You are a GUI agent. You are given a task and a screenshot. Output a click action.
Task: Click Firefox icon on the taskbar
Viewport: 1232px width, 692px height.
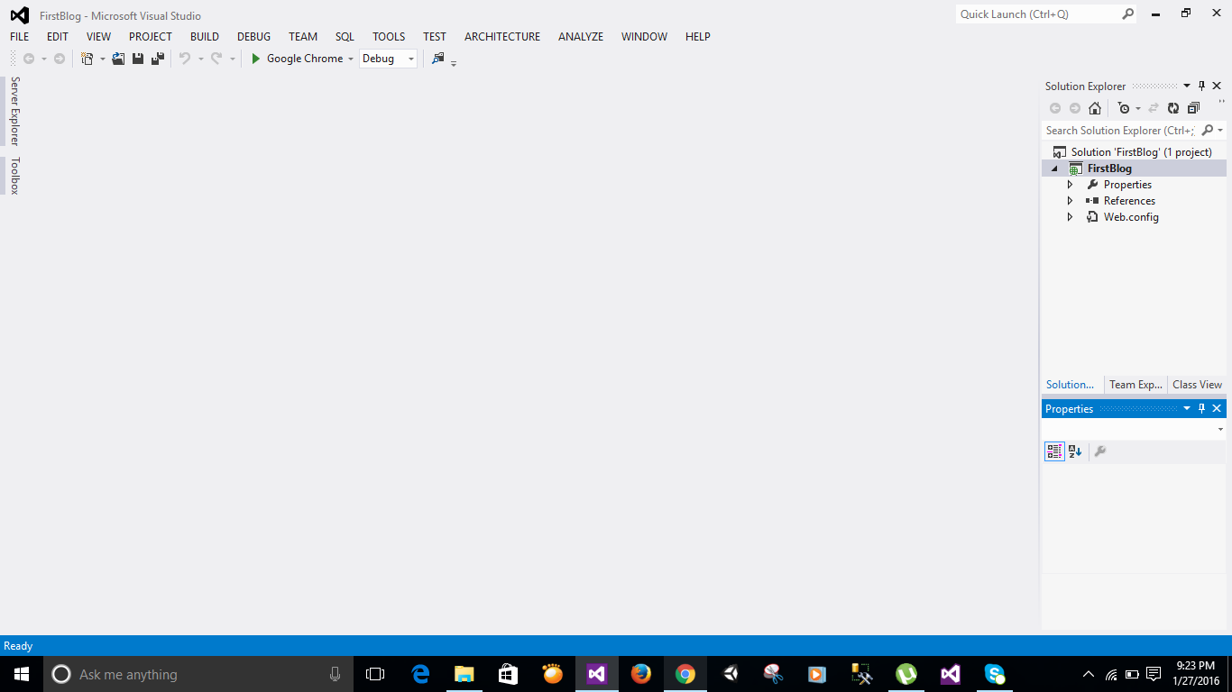(x=641, y=674)
